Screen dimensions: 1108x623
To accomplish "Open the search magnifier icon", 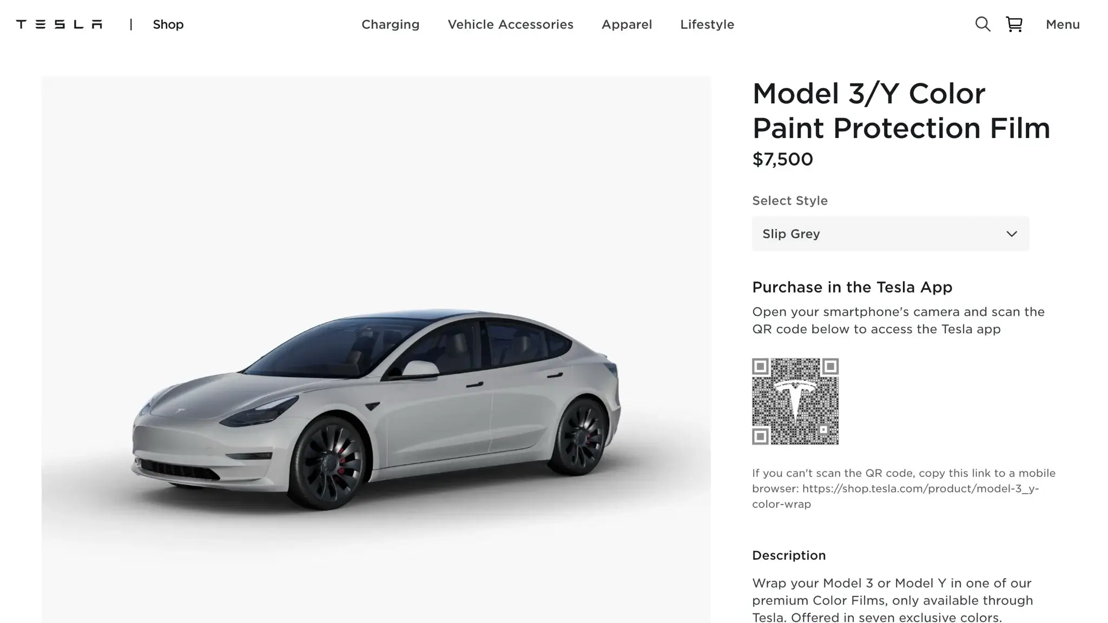I will [982, 24].
